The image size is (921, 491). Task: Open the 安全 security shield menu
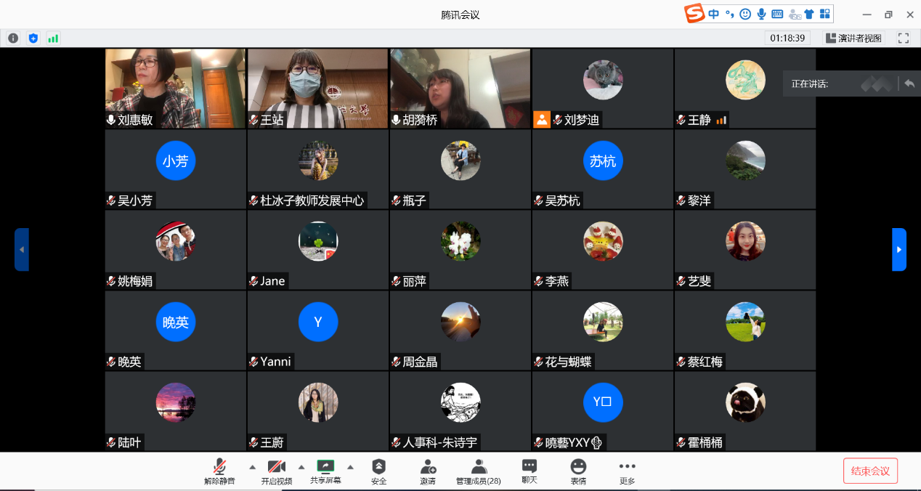379,471
